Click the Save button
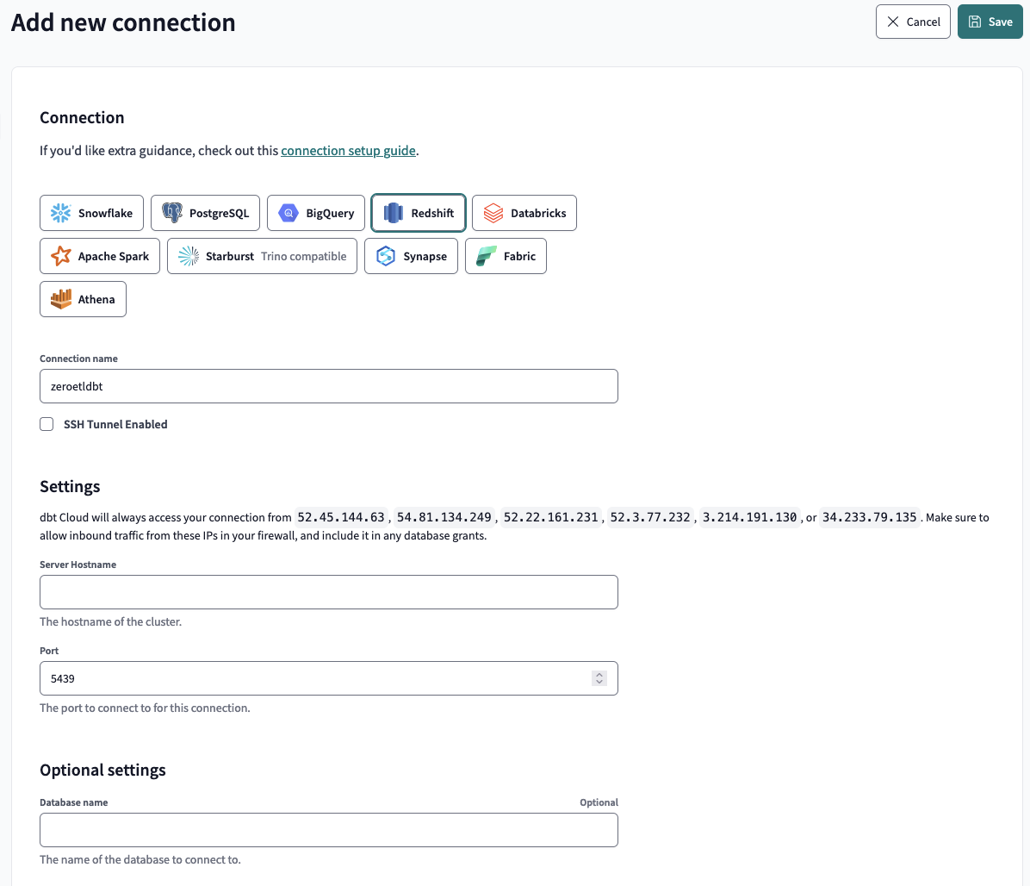 click(990, 22)
